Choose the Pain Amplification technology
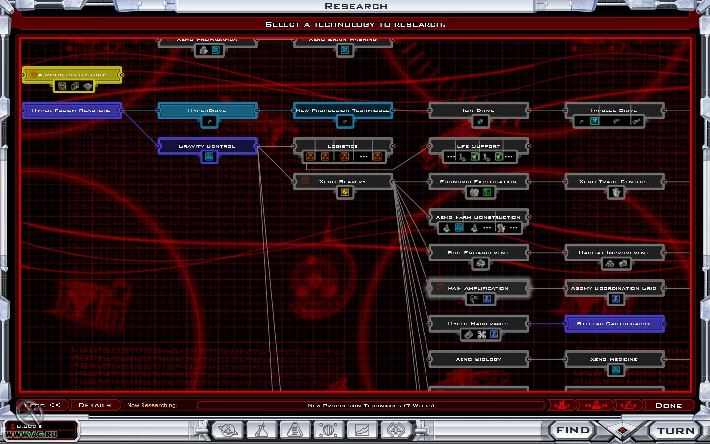 (478, 288)
